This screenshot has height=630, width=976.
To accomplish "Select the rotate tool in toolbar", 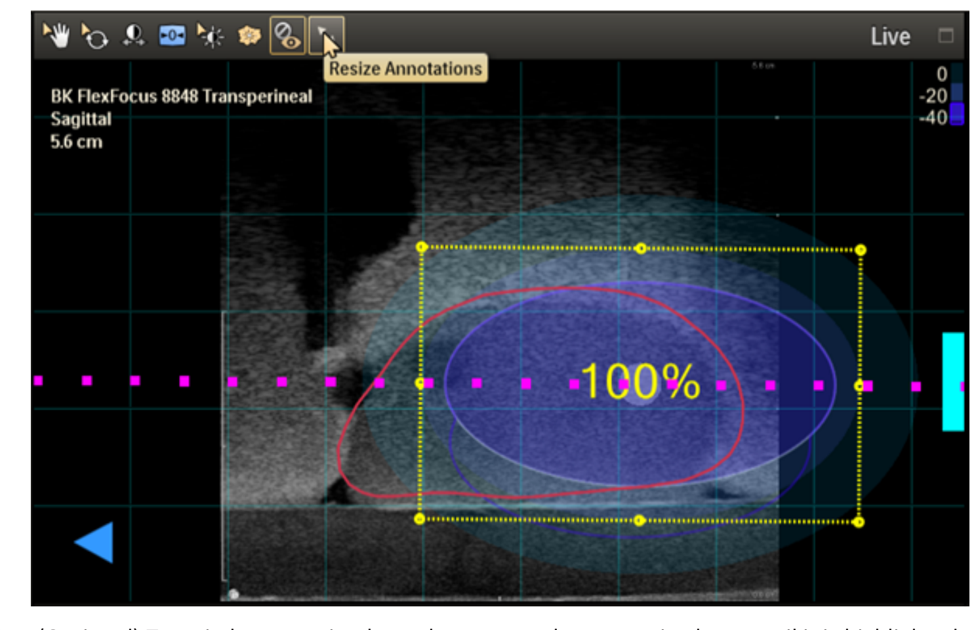I will click(x=94, y=36).
